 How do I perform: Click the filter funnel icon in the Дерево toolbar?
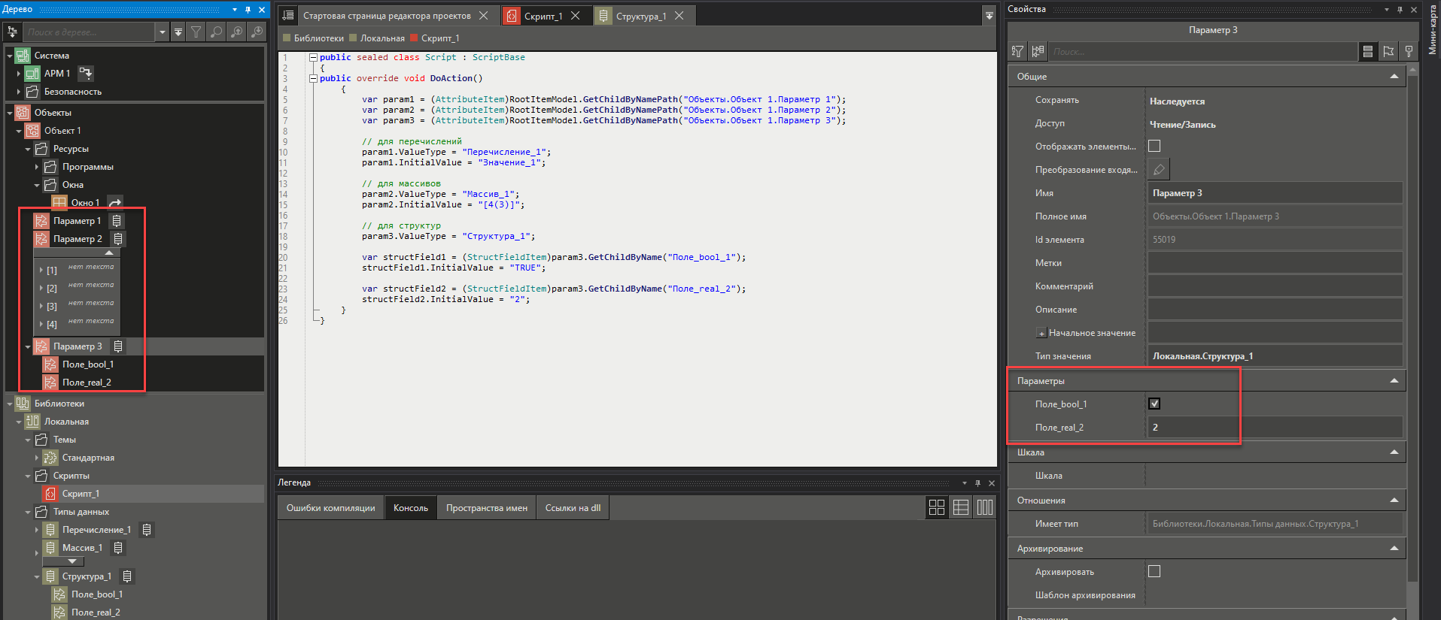pos(196,32)
